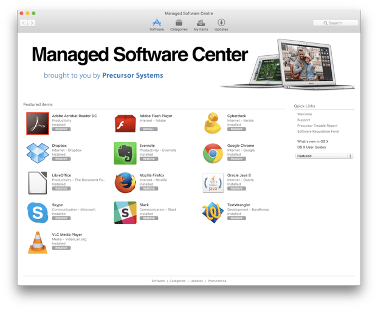
Task: Open the Oracle Java 8 title text
Action: pos(239,175)
